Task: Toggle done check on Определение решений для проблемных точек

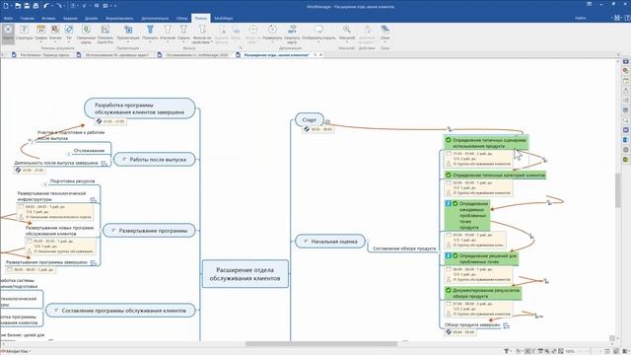Action: 456,255
